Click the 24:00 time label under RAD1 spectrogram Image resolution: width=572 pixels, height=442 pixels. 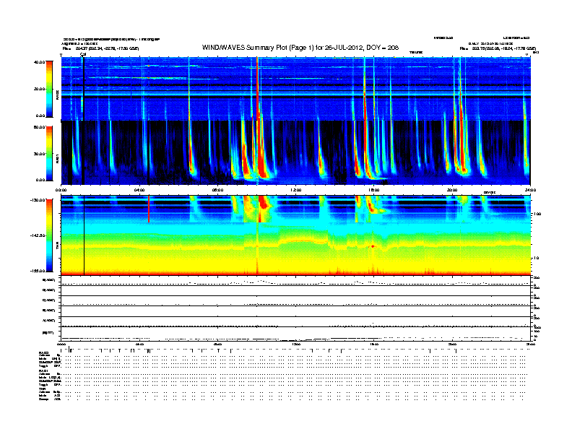pos(530,190)
